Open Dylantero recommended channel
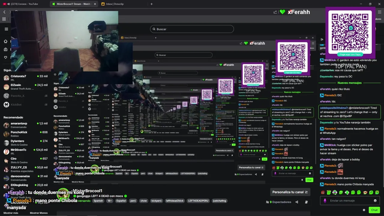Image resolution: width=384 pixels, height=216 pixels. tap(25, 143)
